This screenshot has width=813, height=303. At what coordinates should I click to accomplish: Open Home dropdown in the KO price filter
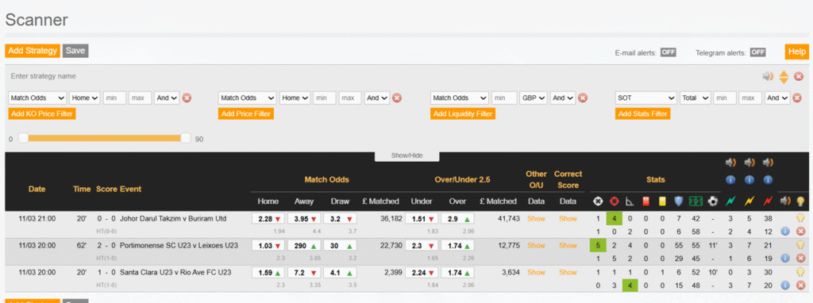[x=85, y=98]
